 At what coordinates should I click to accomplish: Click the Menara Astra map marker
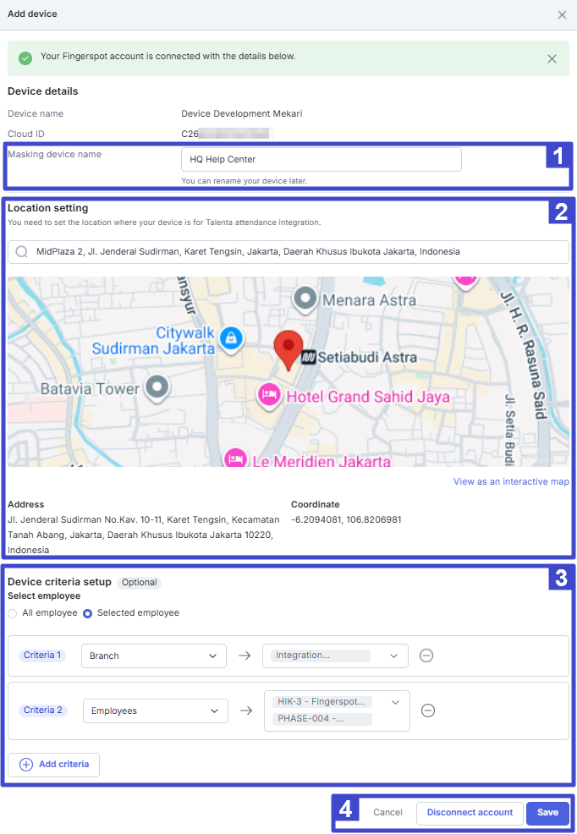pos(305,299)
